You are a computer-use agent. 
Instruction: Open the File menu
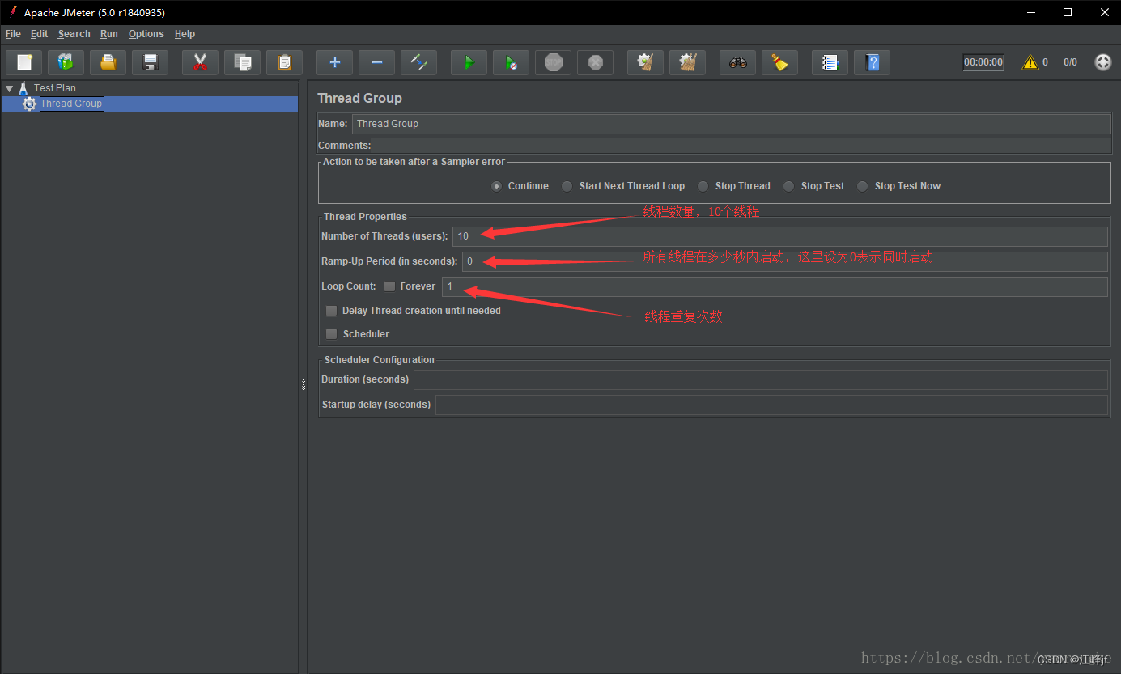[x=13, y=34]
